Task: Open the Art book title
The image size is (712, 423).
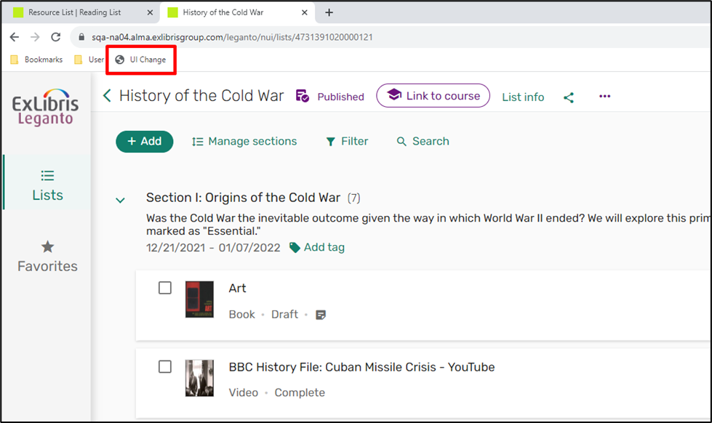Action: [238, 289]
